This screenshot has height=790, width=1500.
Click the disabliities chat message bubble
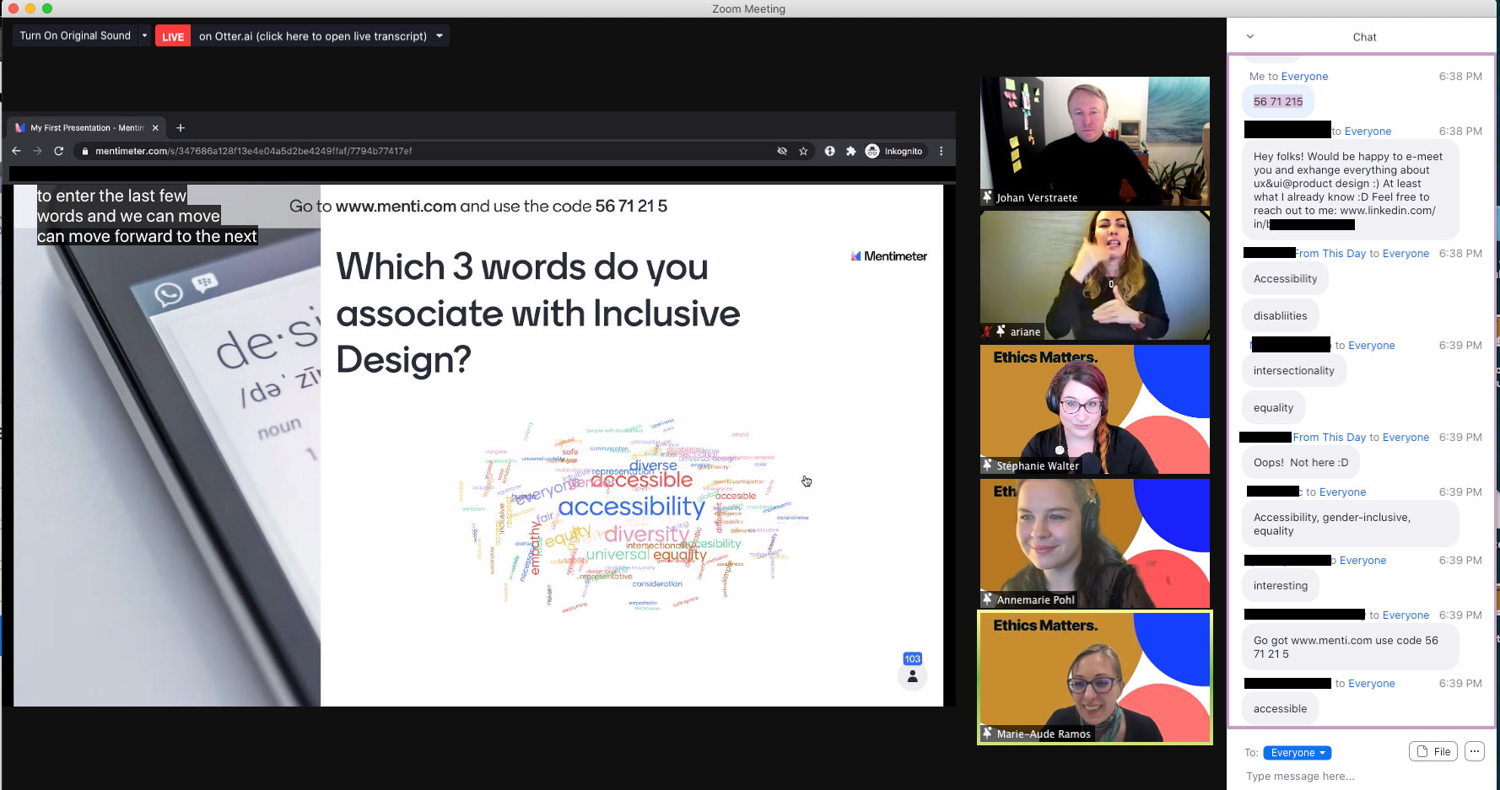point(1280,316)
